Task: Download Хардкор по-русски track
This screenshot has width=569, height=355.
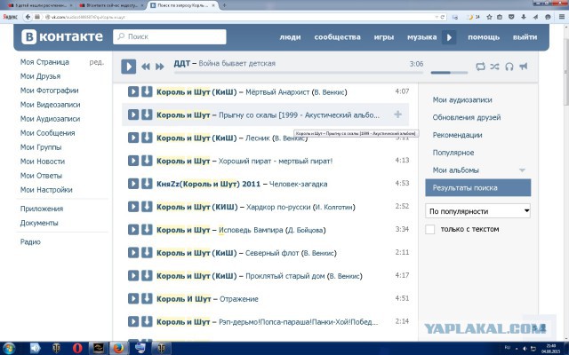Action: (x=147, y=207)
